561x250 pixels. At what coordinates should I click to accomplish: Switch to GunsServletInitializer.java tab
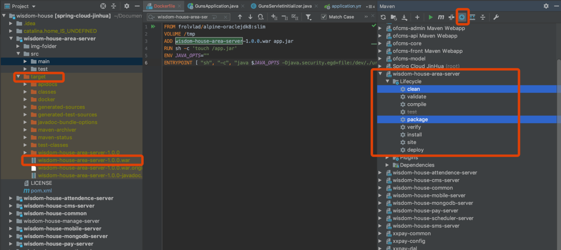tap(285, 6)
